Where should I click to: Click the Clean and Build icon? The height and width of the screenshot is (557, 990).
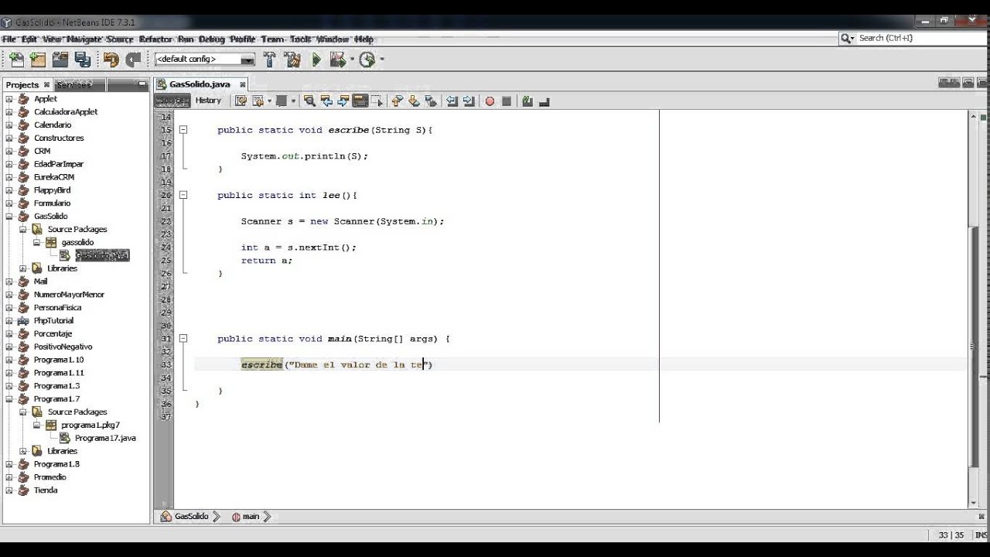292,60
